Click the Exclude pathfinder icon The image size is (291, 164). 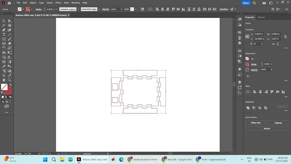[x=266, y=108]
